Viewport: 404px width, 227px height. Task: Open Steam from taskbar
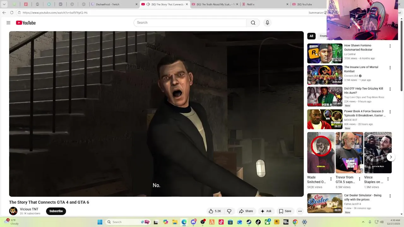click(249, 222)
